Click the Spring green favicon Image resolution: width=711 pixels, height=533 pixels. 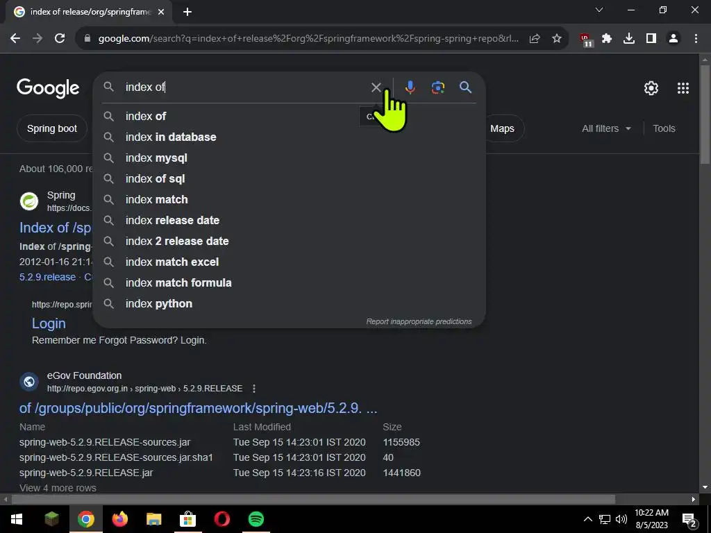tap(29, 201)
